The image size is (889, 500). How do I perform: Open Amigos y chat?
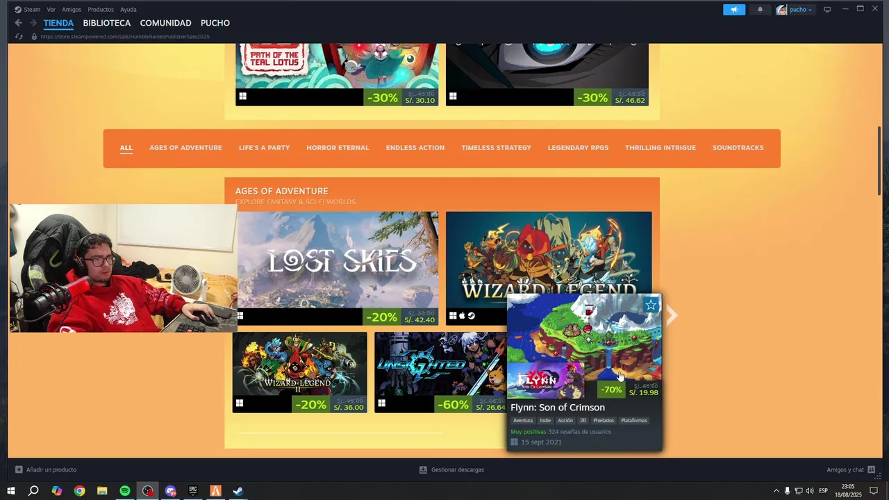(851, 470)
